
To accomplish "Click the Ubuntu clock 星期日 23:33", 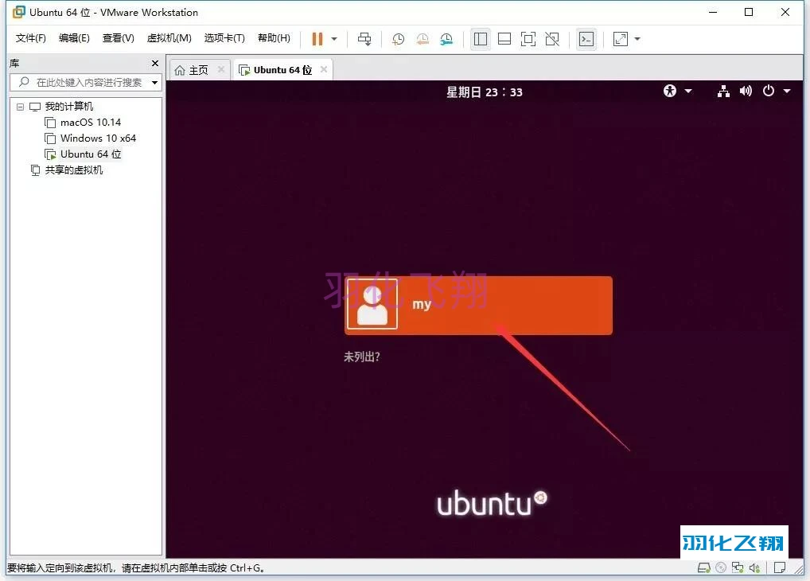I will pyautogui.click(x=484, y=92).
